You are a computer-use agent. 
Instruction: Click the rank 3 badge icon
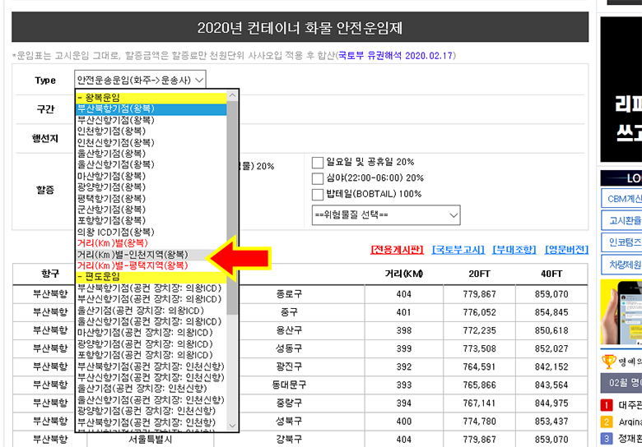click(607, 439)
